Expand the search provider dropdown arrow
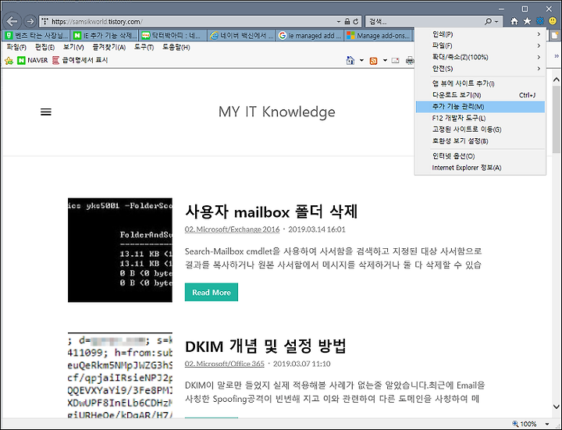The width and height of the screenshot is (562, 430). coord(496,22)
